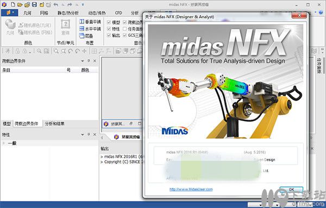This screenshot has height=208, width=326.
Task: Click the Redo arrow icon
Action: [70, 4]
